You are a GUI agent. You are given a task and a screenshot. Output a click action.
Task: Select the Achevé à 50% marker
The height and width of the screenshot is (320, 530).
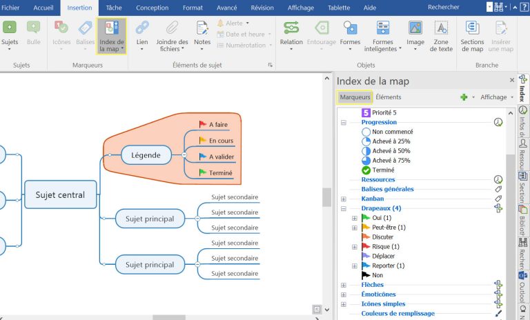tap(366, 151)
